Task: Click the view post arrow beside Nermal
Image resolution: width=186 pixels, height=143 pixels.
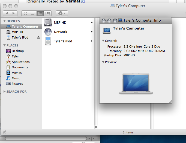Action: tap(83, 2)
